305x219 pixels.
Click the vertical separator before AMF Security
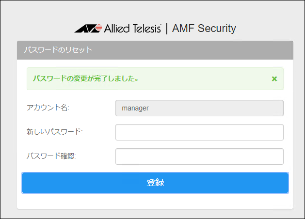(x=167, y=28)
